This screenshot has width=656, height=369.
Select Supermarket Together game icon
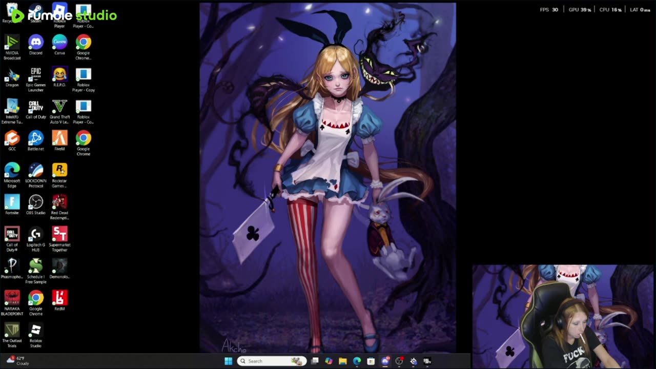coord(59,239)
